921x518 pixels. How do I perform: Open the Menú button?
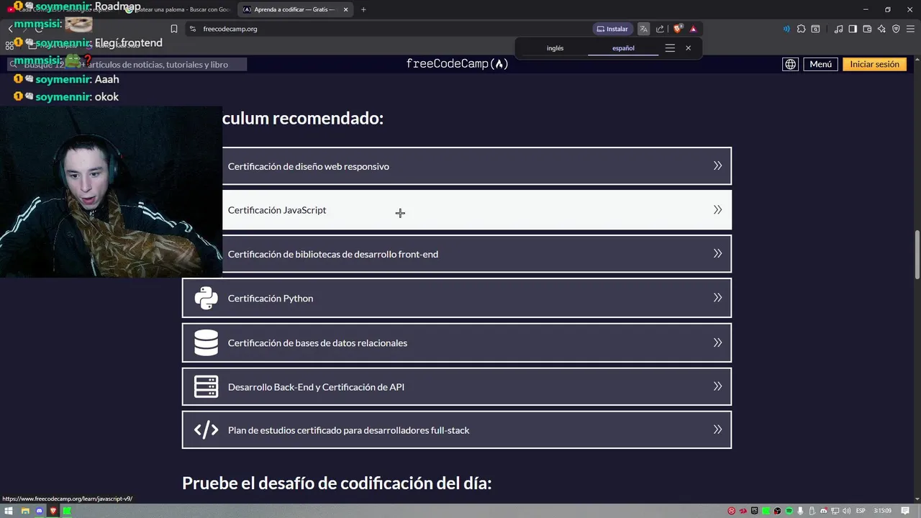820,64
